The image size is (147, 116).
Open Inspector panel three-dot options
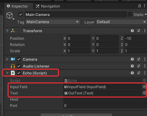(144, 6)
